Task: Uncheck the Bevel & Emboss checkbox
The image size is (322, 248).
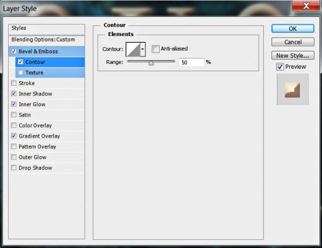Action: (14, 51)
